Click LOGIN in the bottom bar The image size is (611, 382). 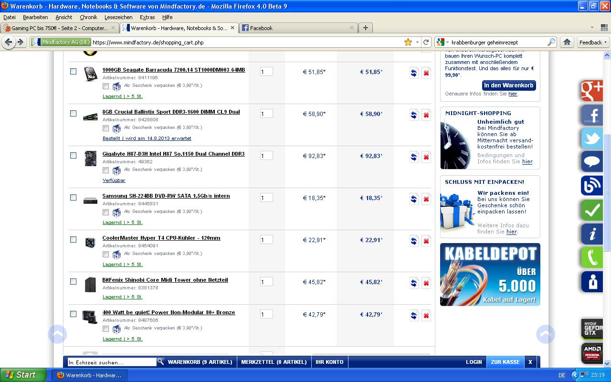(474, 362)
